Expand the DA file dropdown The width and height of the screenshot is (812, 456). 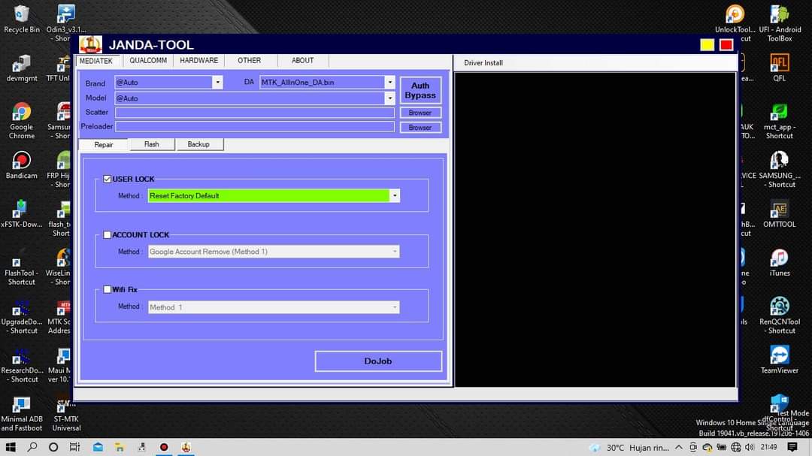pos(389,83)
